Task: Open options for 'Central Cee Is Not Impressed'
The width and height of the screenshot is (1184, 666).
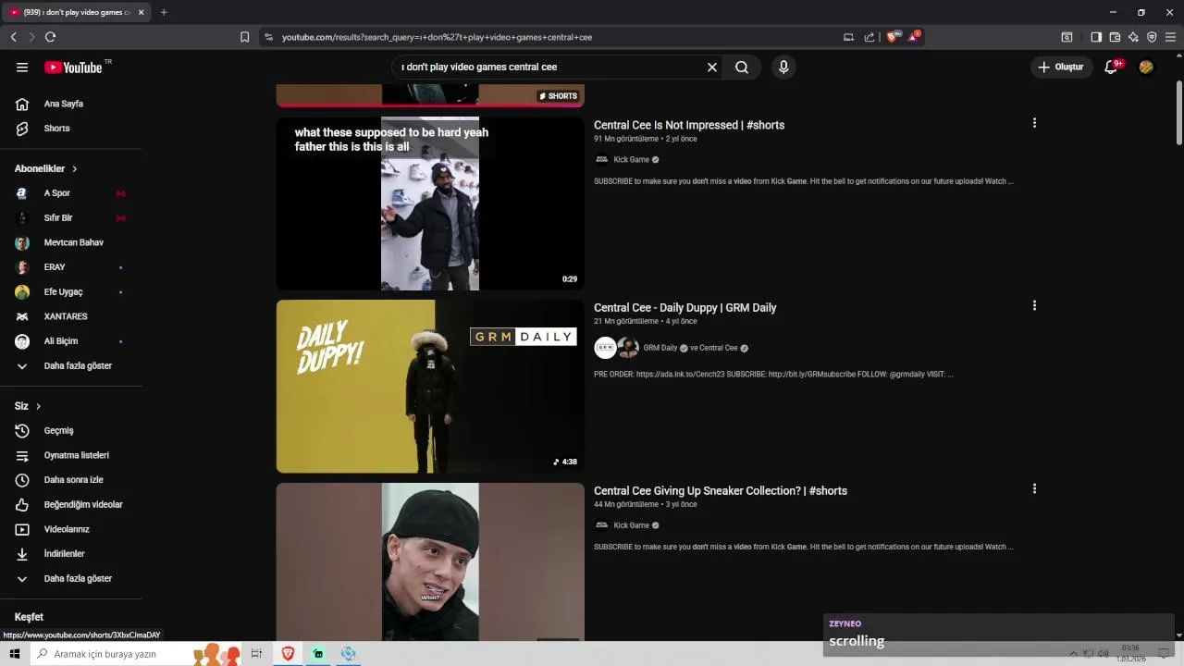Action: (1034, 123)
